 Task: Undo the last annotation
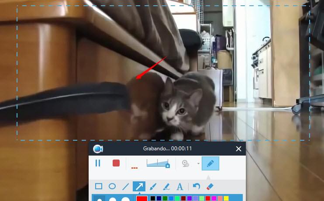[196, 187]
